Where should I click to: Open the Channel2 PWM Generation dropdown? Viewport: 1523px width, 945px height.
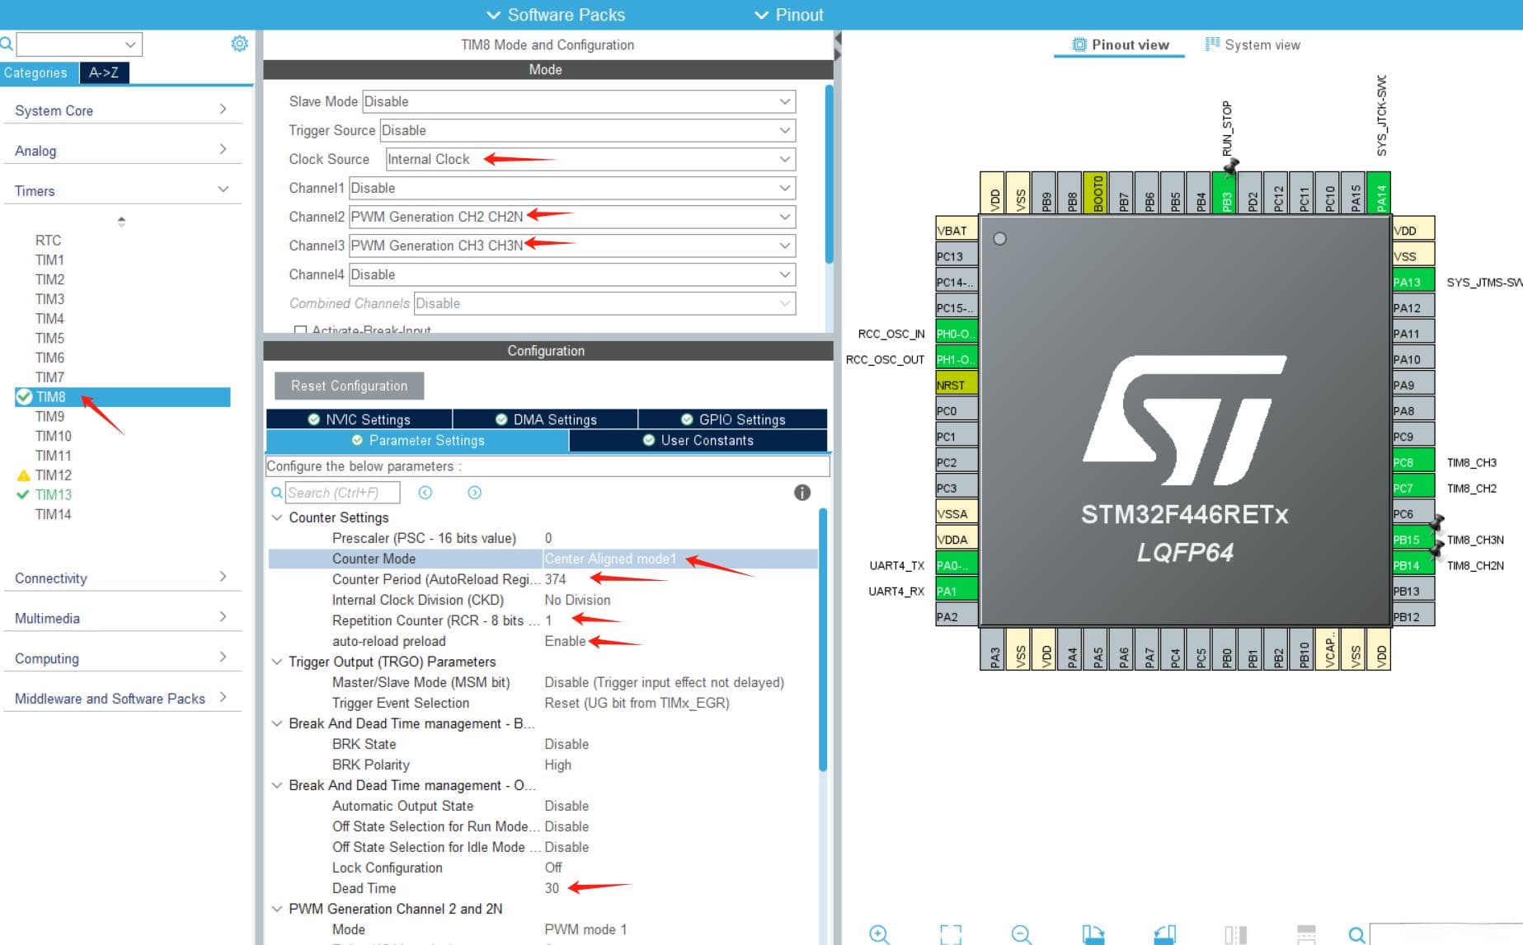click(x=572, y=217)
